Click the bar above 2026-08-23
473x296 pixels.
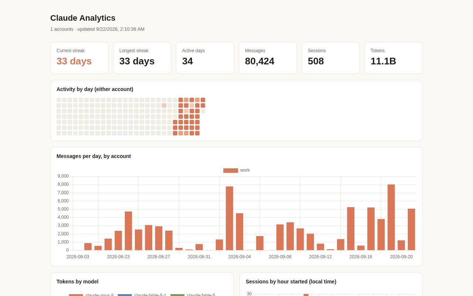tap(118, 240)
